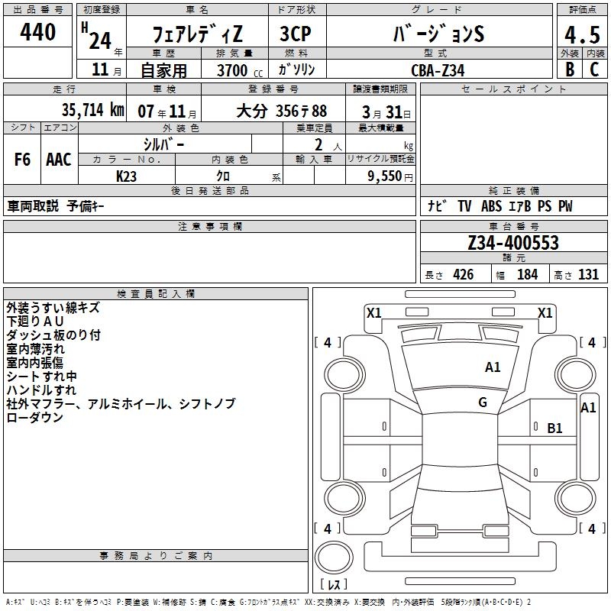611x611 pixels.
Task: Click the mileage 35,714 km
Action: tap(93, 110)
